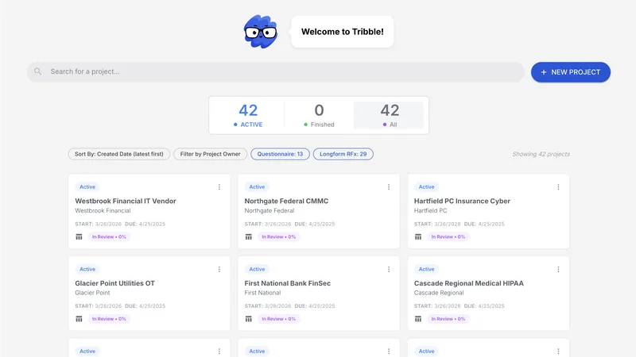Click table icon on Hartfield PC Insurance Cyber card
636x357 pixels.
(x=418, y=236)
